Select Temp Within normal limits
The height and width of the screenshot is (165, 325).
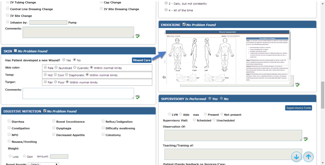click(87, 75)
